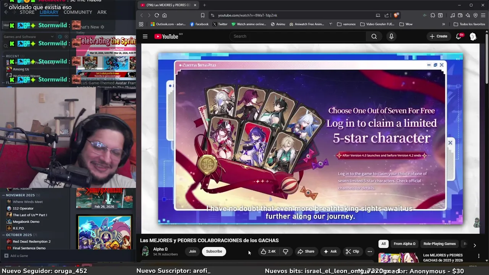Open the YouTube account avatar menu
The width and height of the screenshot is (489, 275).
[473, 36]
